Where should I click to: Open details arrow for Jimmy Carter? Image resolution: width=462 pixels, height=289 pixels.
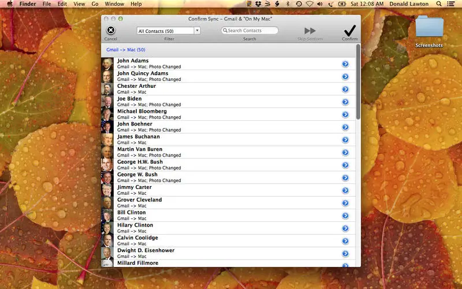tap(345, 191)
